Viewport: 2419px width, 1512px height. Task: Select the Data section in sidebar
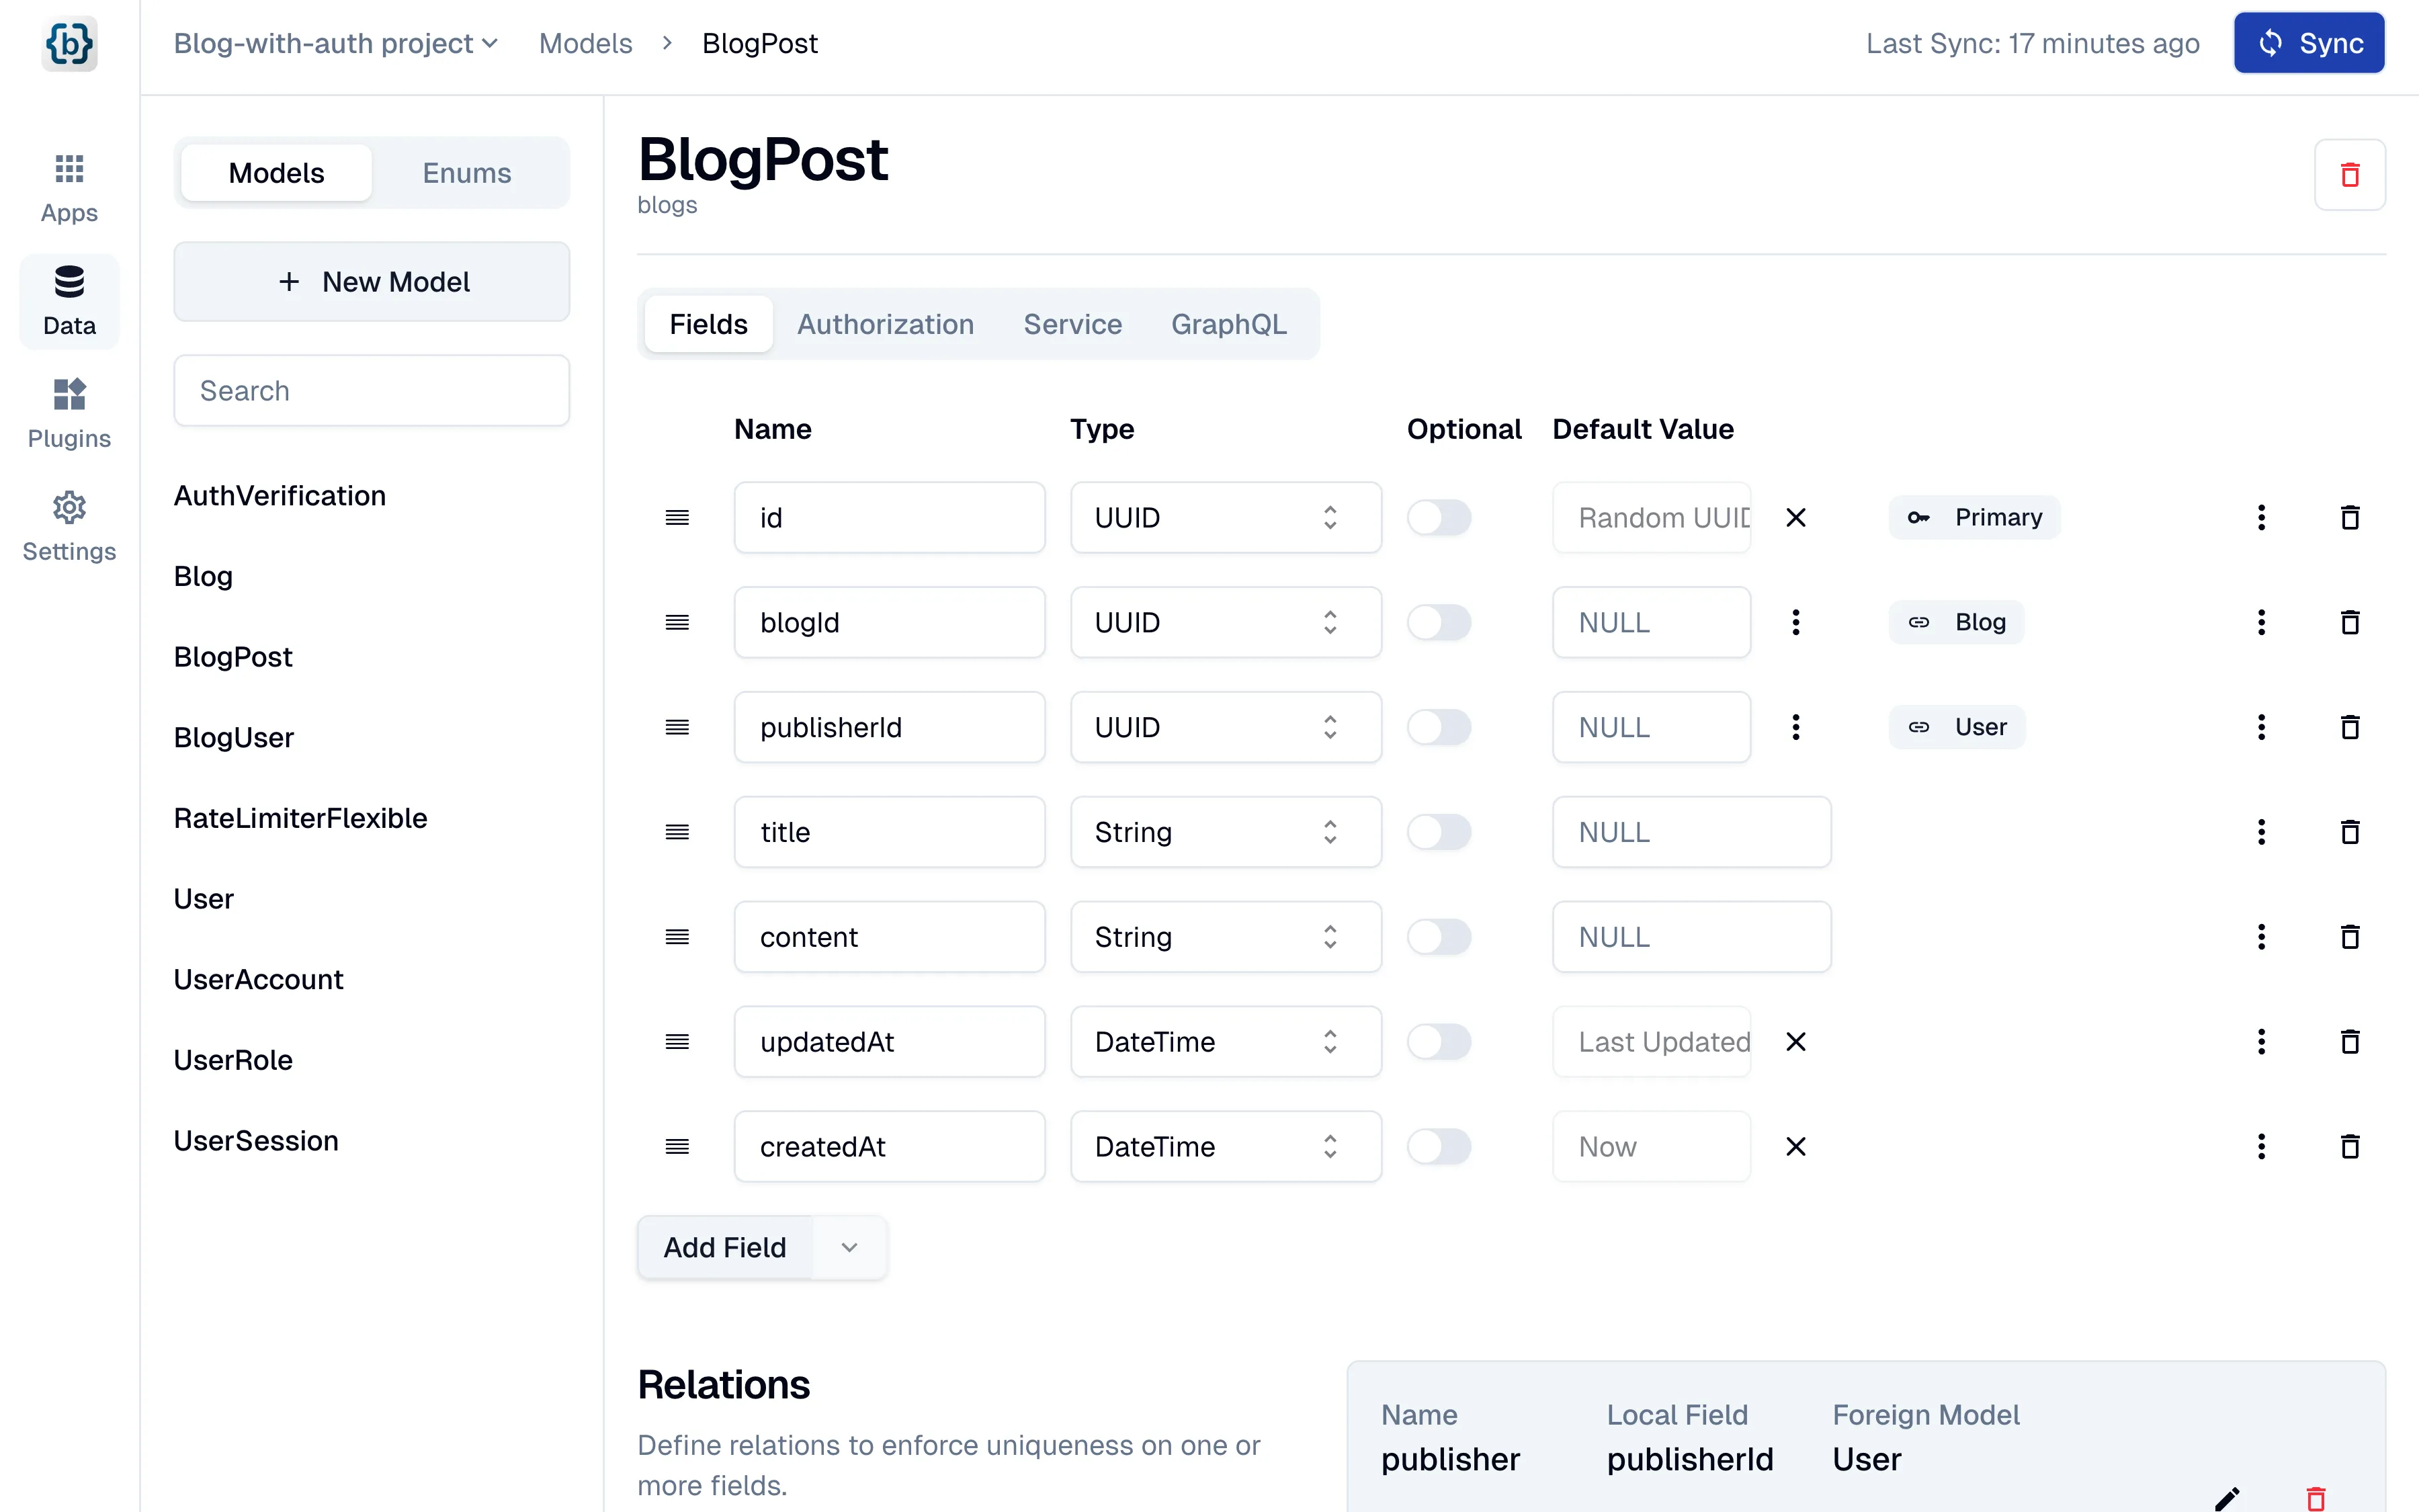tap(68, 300)
